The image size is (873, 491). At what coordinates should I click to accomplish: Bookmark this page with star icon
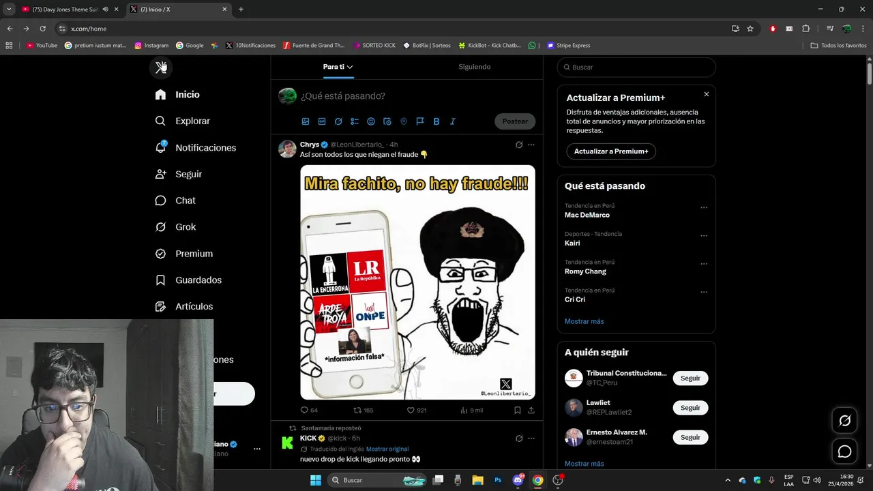(750, 29)
